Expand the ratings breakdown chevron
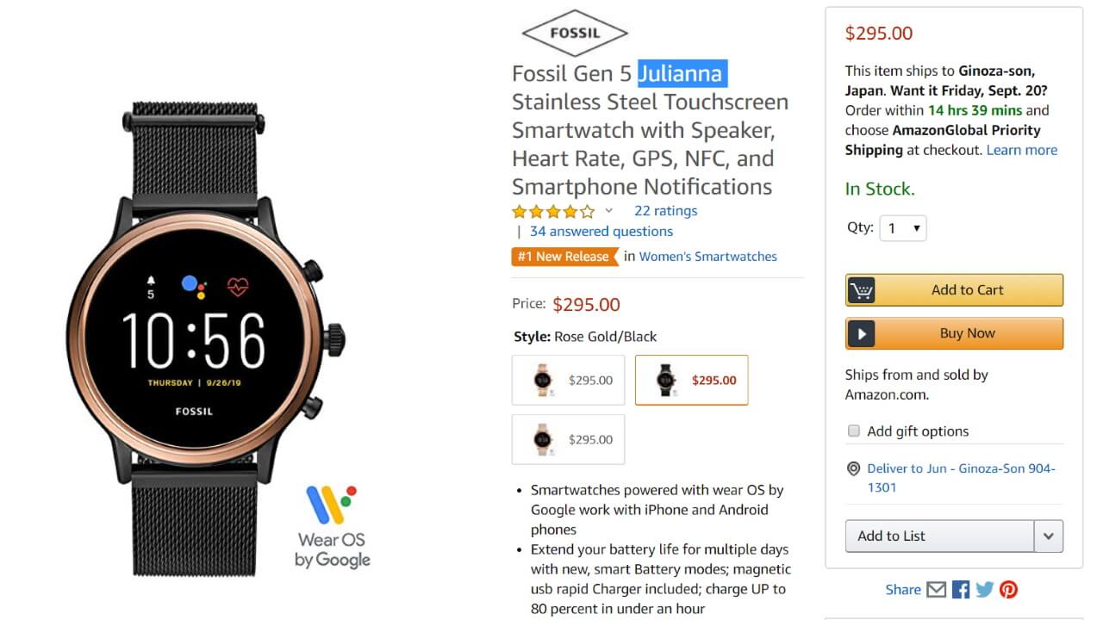Viewport: 1103px width, 620px height. pos(609,211)
